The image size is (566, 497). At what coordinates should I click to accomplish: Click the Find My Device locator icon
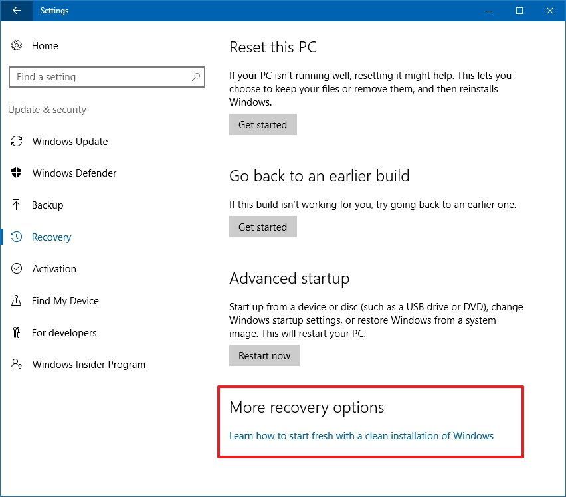click(17, 300)
